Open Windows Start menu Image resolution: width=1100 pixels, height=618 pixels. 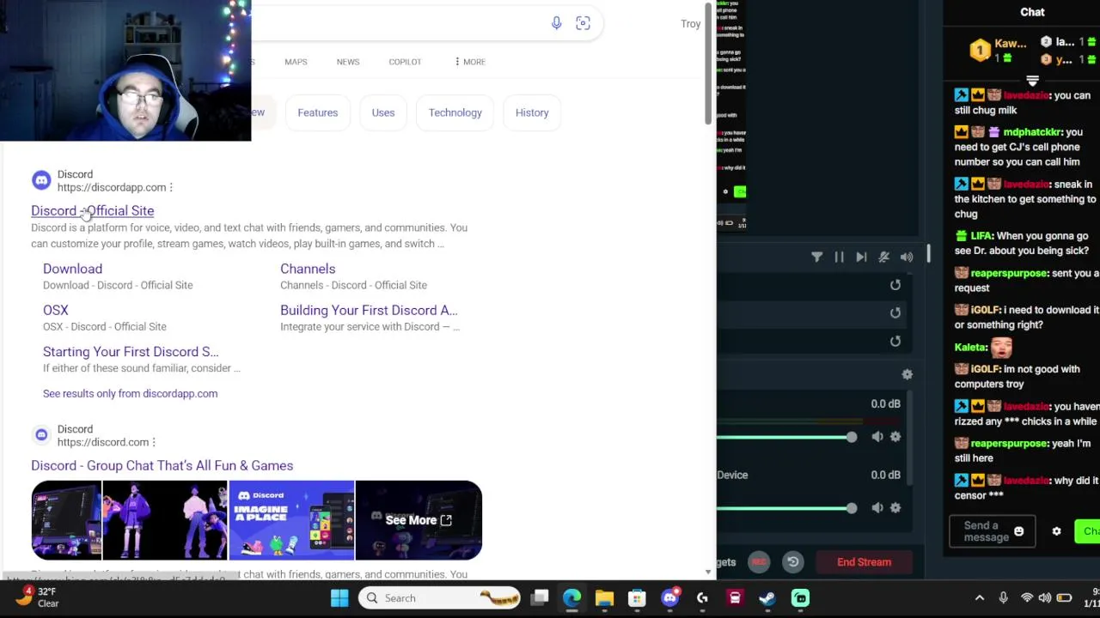(339, 598)
